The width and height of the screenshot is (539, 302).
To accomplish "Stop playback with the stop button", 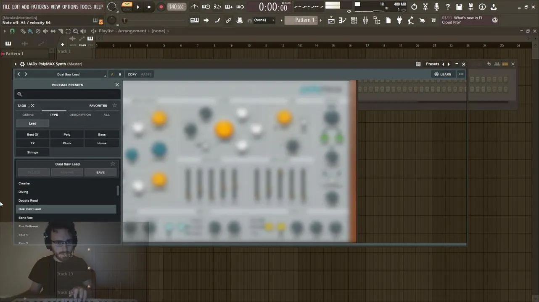I will (x=149, y=7).
